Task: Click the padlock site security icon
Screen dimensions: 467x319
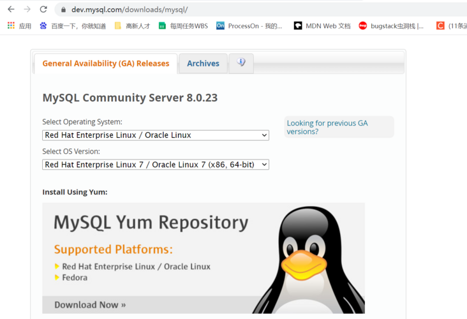Action: point(63,10)
